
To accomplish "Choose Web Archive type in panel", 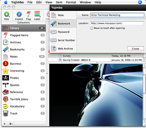I will 63,49.
